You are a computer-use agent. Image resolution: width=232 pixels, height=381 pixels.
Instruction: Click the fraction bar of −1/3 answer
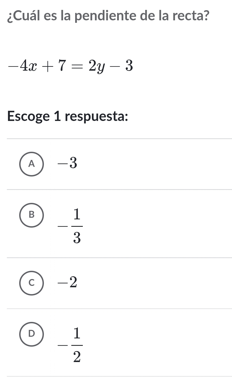coord(77,226)
